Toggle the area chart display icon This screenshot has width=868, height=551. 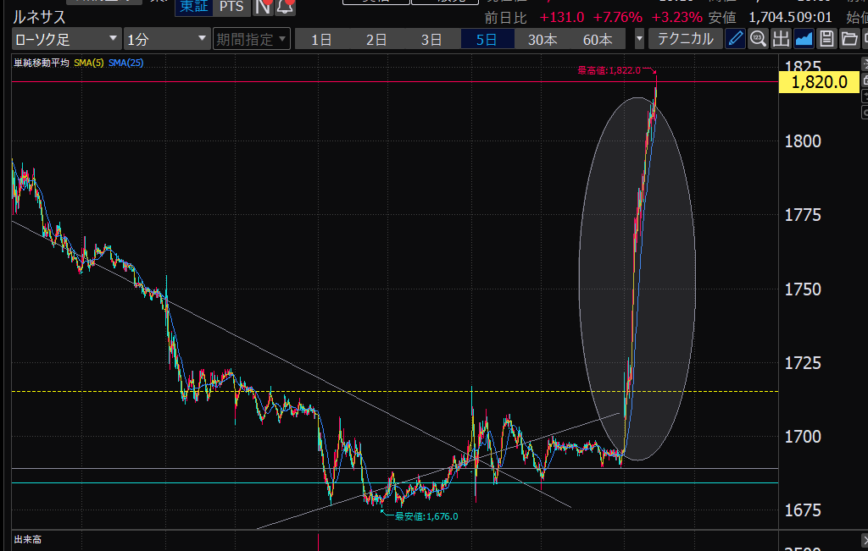point(804,38)
